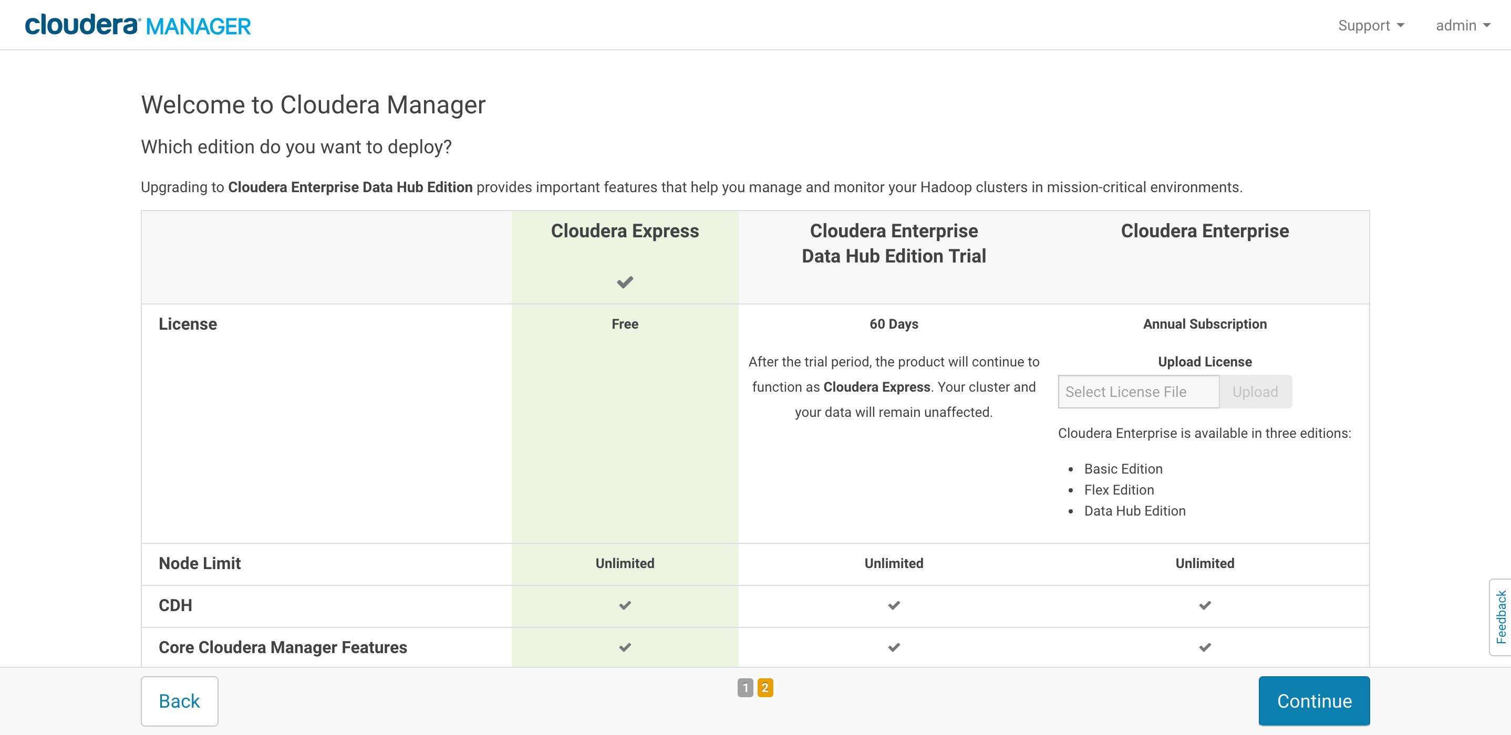Click 'Cloudera Enterprise is available in three editions' text
Image resolution: width=1511 pixels, height=735 pixels.
pos(1204,433)
